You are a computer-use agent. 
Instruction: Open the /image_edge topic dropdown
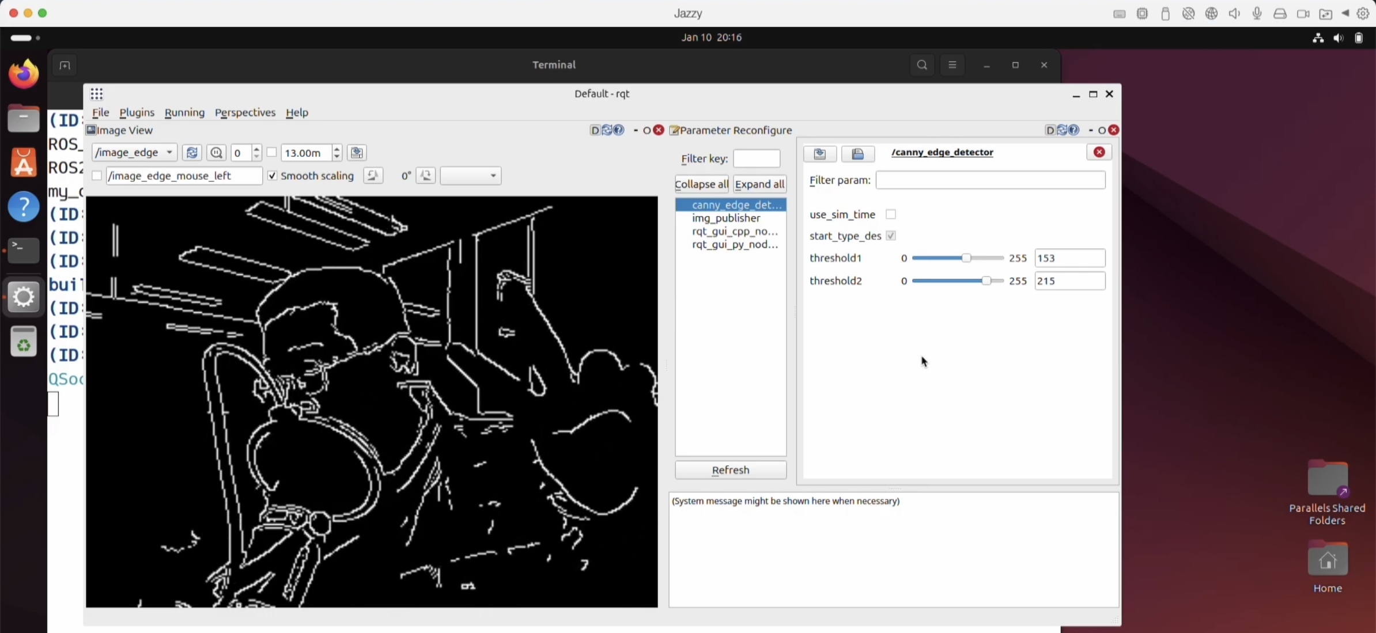coord(134,153)
